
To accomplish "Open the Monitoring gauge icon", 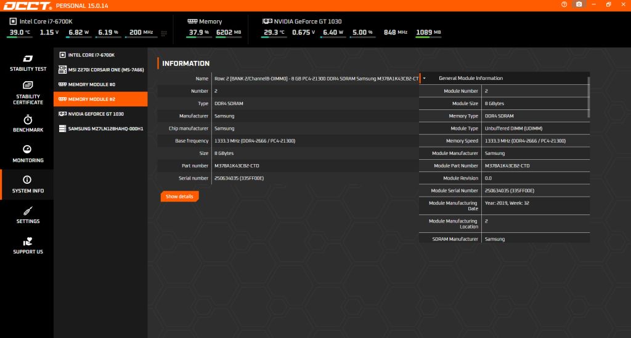I will coord(27,149).
